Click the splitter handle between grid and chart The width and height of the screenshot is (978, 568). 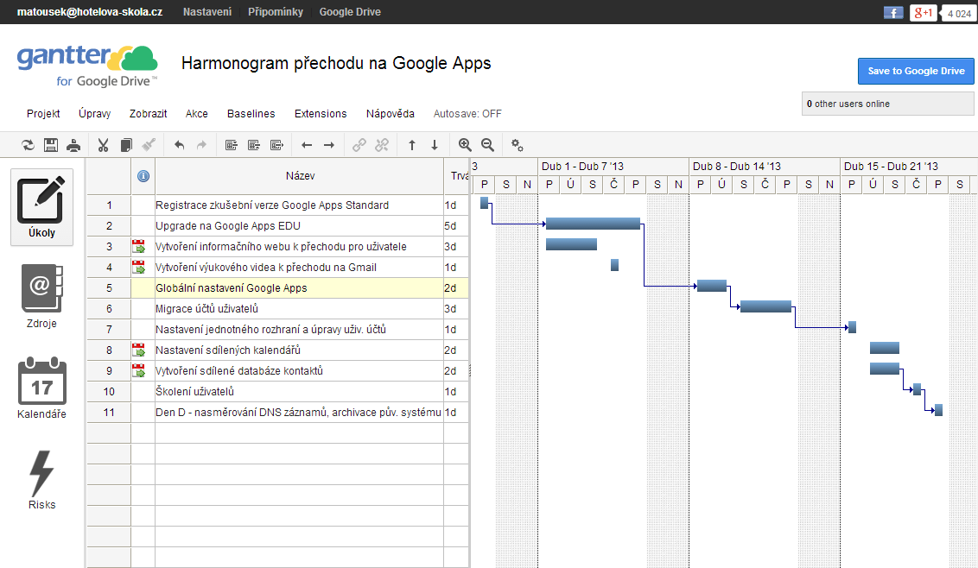(470, 371)
